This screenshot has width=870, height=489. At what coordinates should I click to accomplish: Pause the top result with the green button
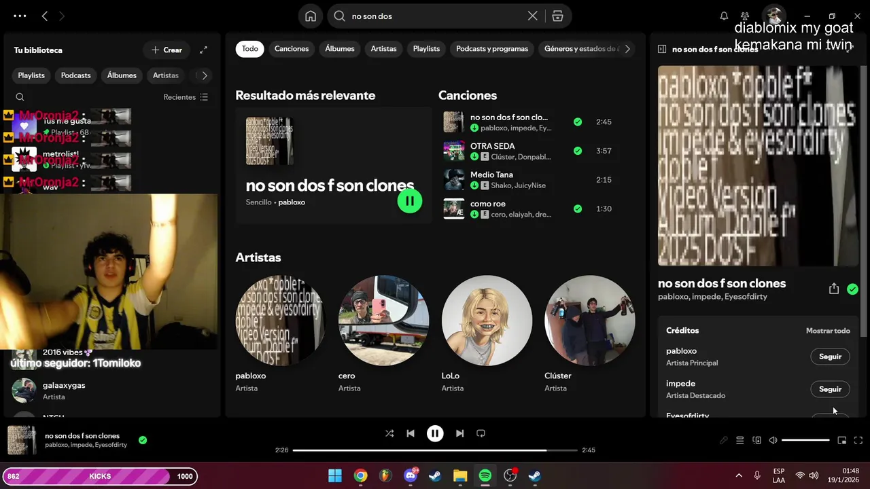(x=410, y=201)
